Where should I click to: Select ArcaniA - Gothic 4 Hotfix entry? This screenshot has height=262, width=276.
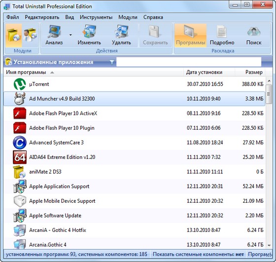57,230
